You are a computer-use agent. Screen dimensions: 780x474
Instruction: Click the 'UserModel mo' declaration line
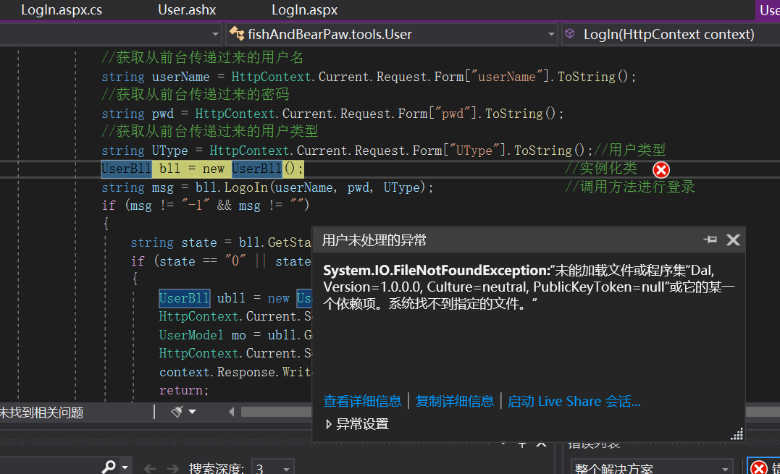(235, 335)
